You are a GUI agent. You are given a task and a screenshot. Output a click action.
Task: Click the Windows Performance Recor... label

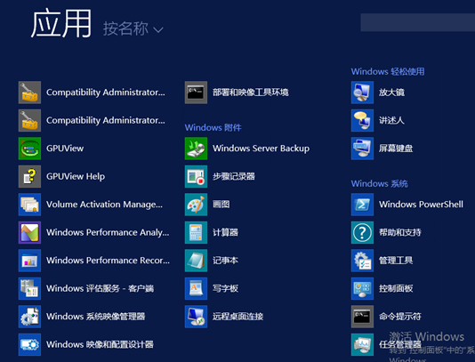point(108,261)
